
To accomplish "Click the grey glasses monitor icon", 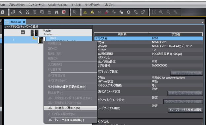I will tap(100, 12).
